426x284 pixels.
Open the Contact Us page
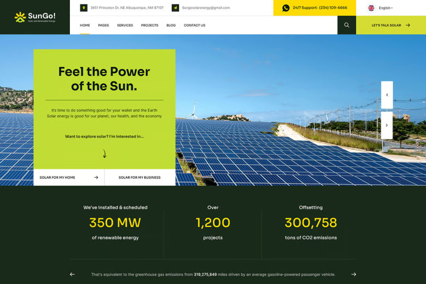tap(195, 26)
